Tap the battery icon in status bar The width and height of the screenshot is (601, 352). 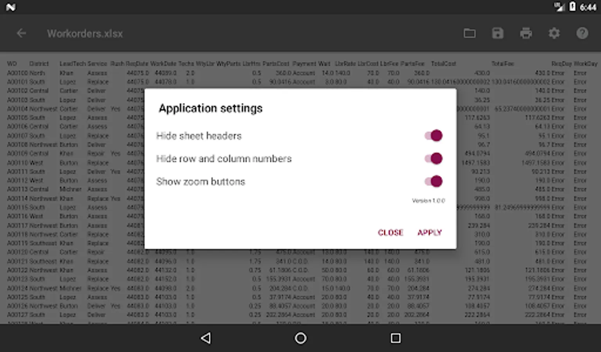572,7
